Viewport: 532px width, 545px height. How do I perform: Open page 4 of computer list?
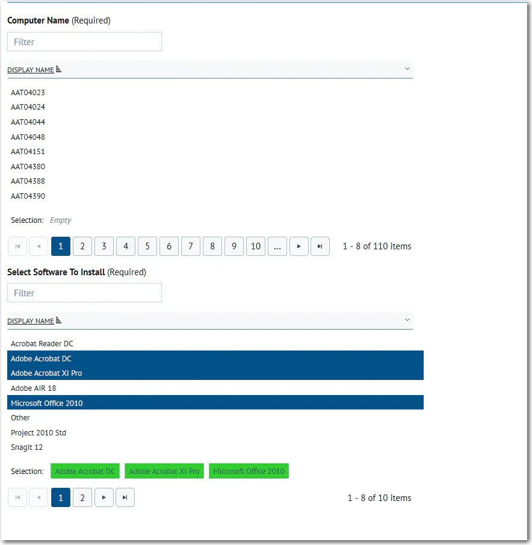(x=126, y=246)
